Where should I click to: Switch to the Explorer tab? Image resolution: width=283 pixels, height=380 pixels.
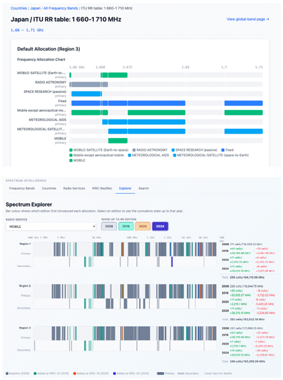pyautogui.click(x=125, y=188)
